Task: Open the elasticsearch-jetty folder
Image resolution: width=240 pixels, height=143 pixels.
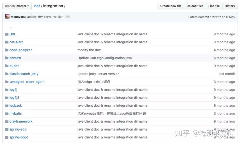Action: pos(24,74)
